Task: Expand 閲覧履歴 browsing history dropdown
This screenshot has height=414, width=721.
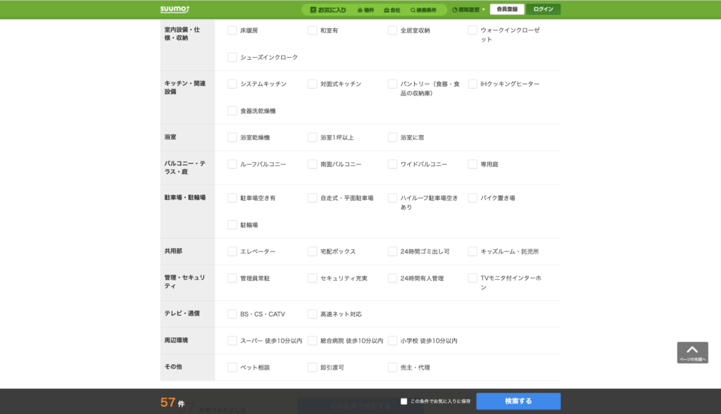Action: coord(468,10)
